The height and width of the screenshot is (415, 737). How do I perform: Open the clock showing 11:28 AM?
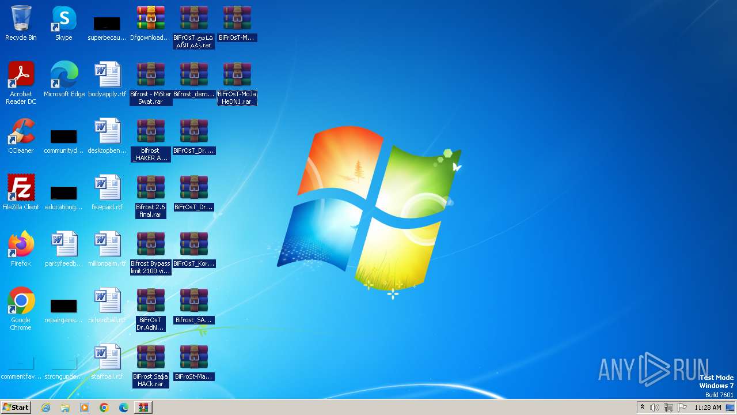tap(708, 408)
